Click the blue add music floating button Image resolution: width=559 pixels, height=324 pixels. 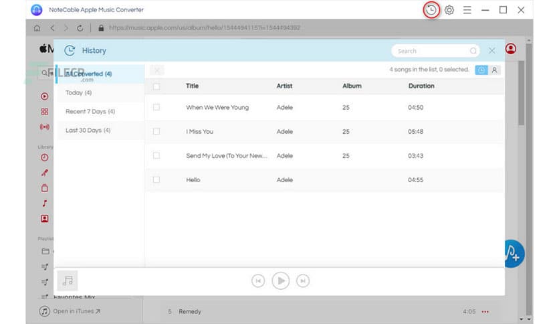click(514, 254)
